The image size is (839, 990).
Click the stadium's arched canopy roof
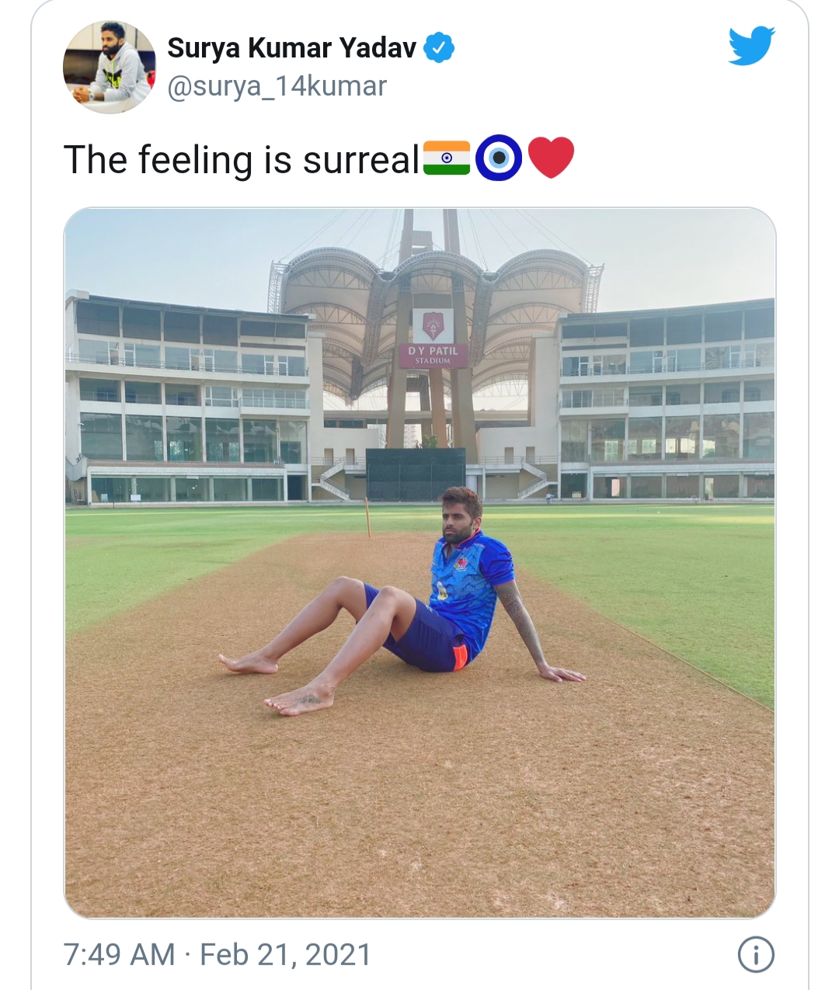[435, 287]
